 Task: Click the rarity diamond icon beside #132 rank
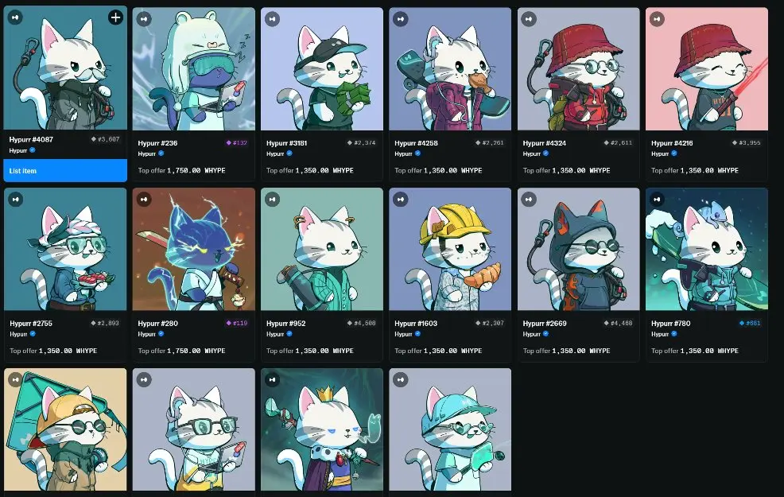pos(228,142)
